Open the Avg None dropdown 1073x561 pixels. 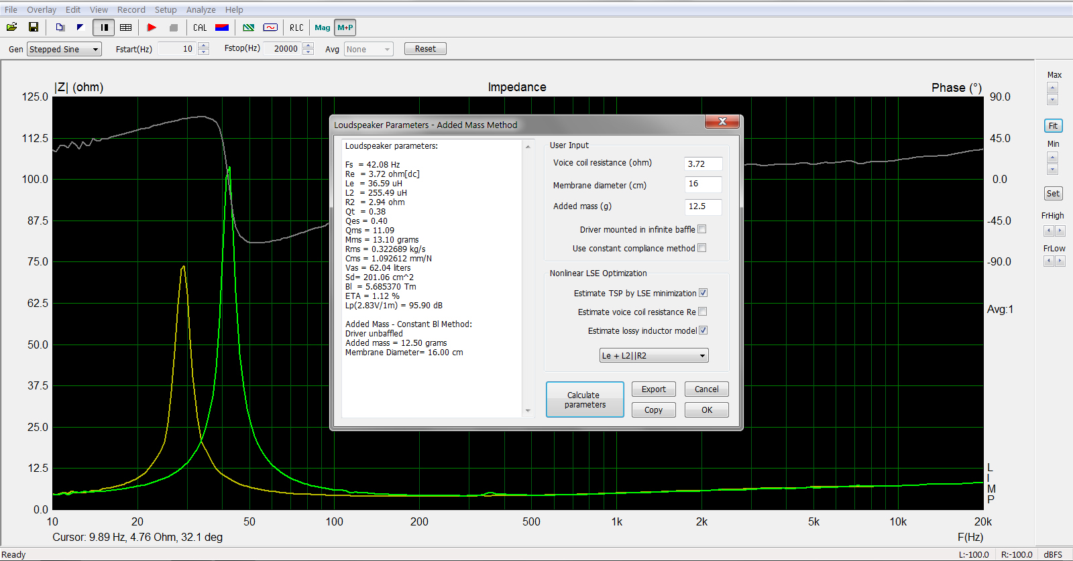point(368,49)
